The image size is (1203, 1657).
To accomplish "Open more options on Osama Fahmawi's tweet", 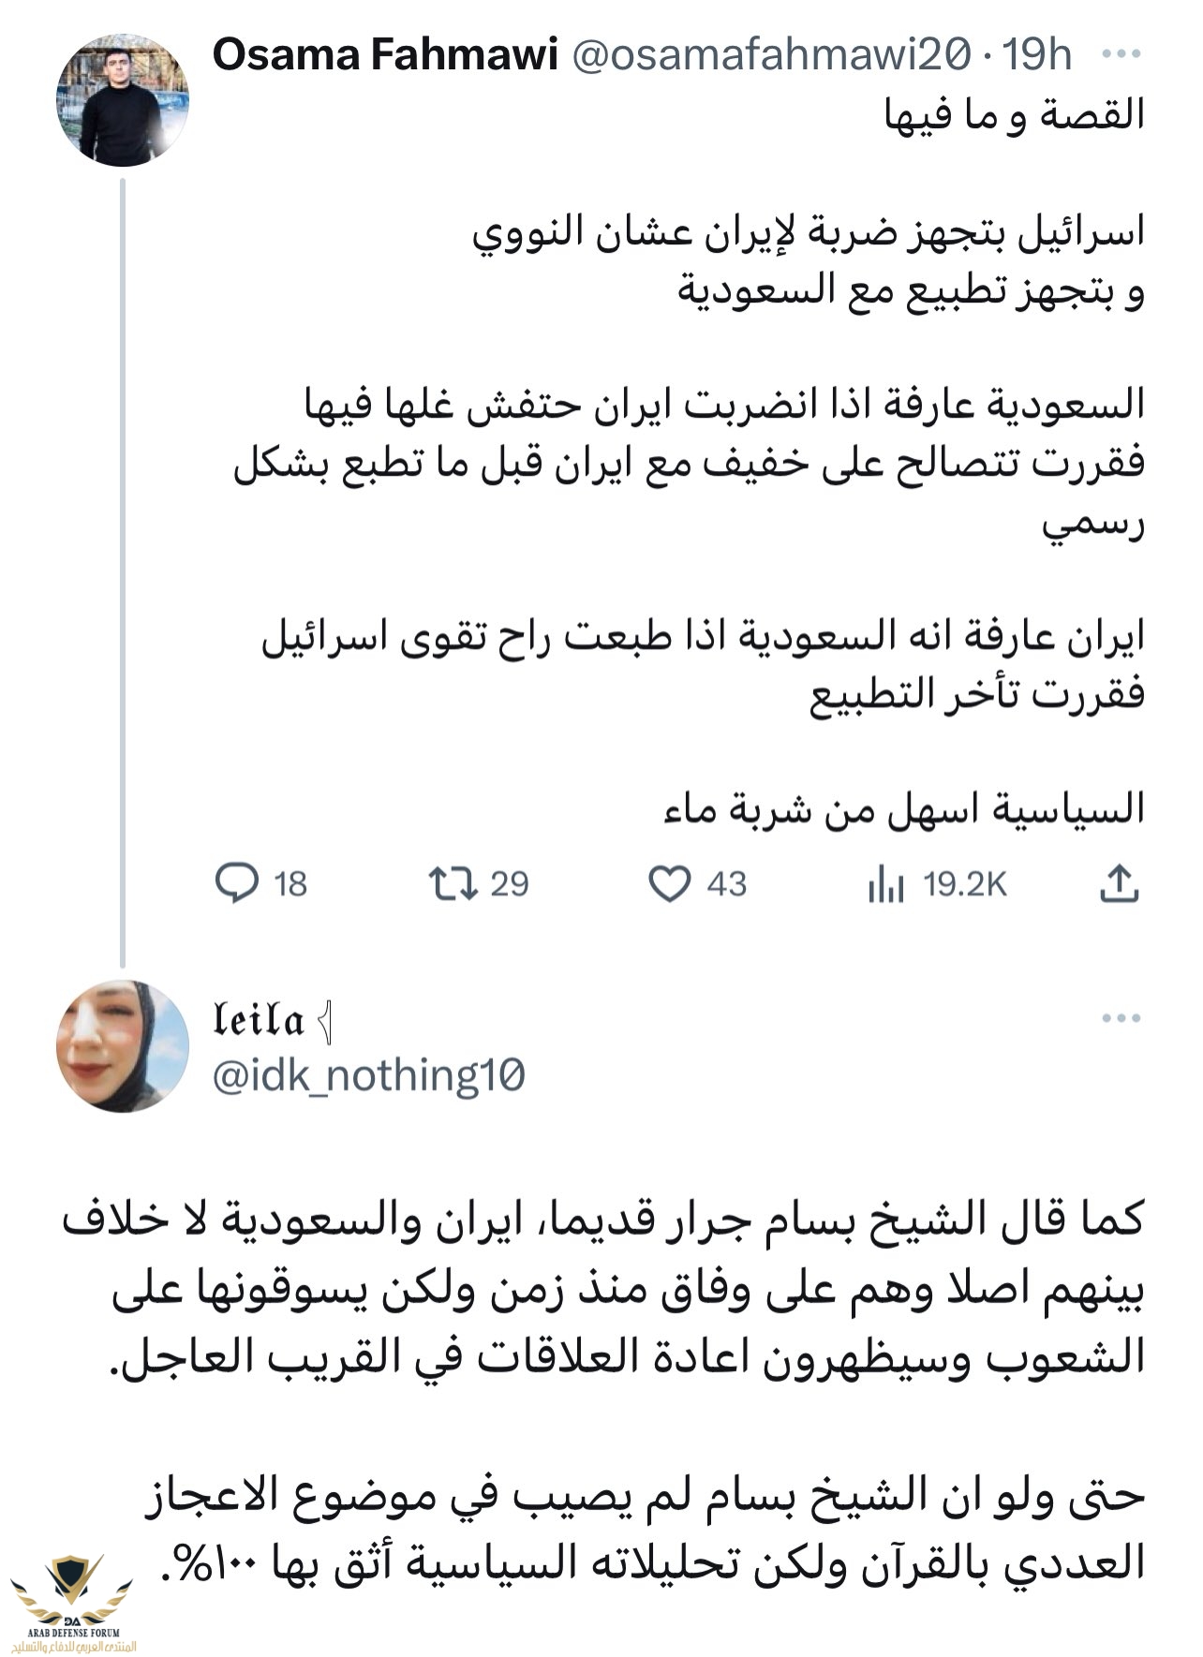I will pos(1121,54).
